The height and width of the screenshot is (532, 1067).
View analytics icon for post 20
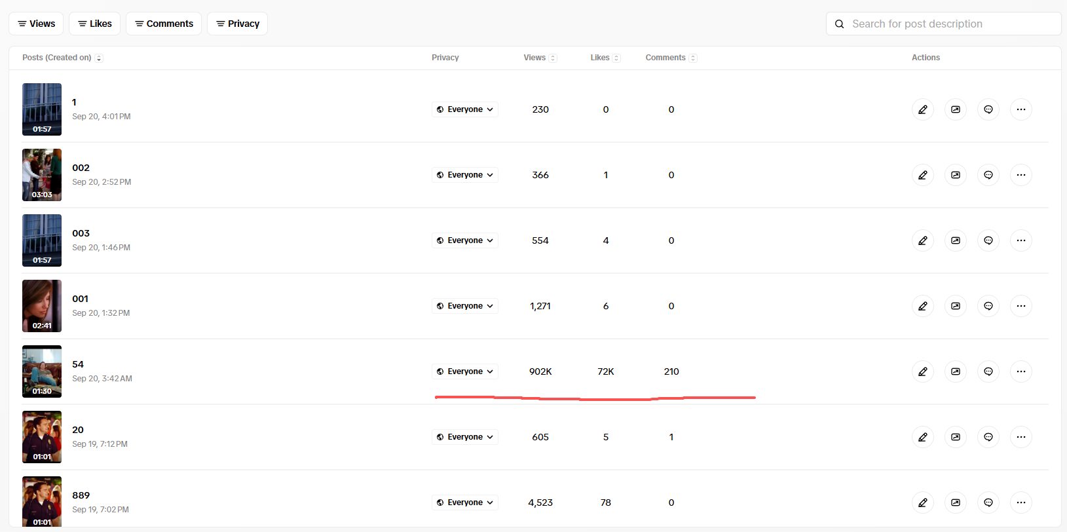[x=955, y=437]
